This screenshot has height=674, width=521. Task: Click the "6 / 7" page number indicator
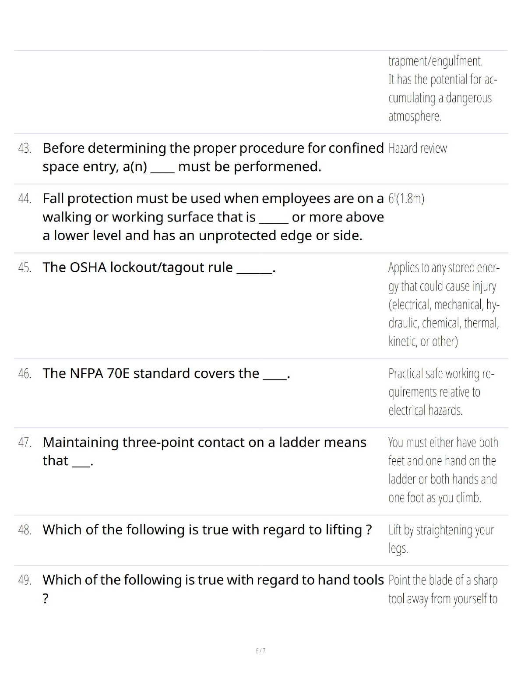click(x=260, y=651)
